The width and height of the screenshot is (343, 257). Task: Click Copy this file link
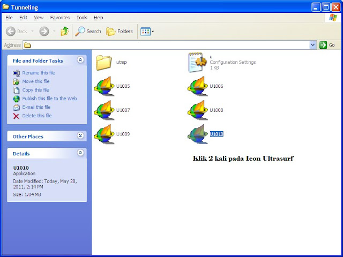36,90
